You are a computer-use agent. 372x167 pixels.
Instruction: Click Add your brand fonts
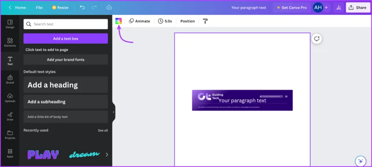click(66, 60)
